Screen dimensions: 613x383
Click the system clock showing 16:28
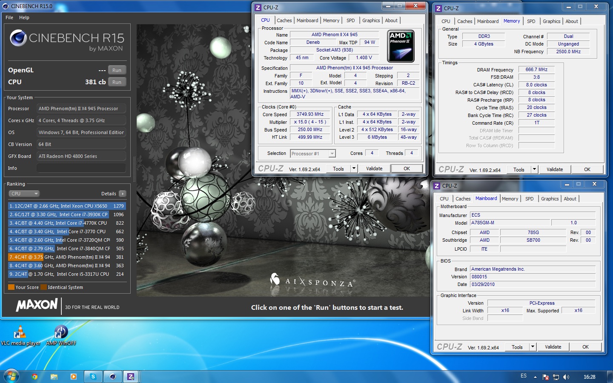point(590,377)
